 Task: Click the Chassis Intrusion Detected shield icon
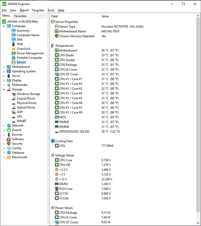tap(57, 36)
